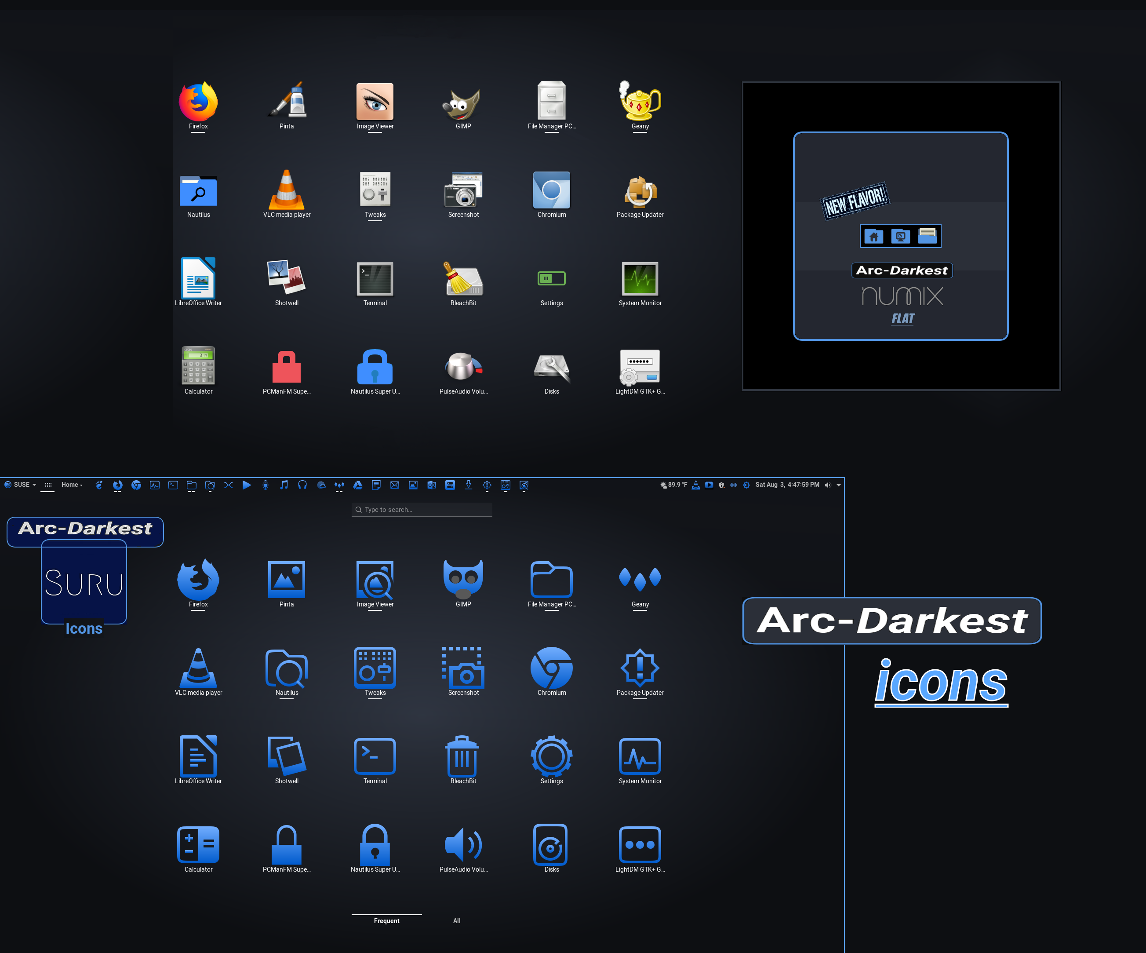Switch to Frequent tab
The width and height of the screenshot is (1146, 953).
pyautogui.click(x=386, y=921)
